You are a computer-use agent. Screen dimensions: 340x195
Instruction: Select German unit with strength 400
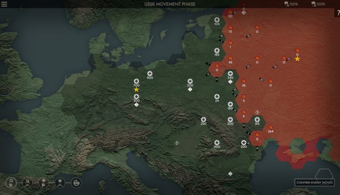[150, 73]
